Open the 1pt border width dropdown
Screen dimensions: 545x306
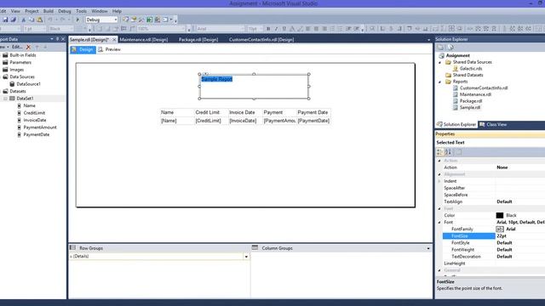(43, 29)
